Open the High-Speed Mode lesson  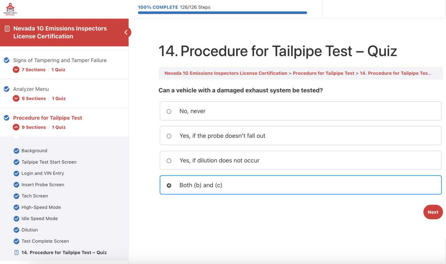coord(41,207)
